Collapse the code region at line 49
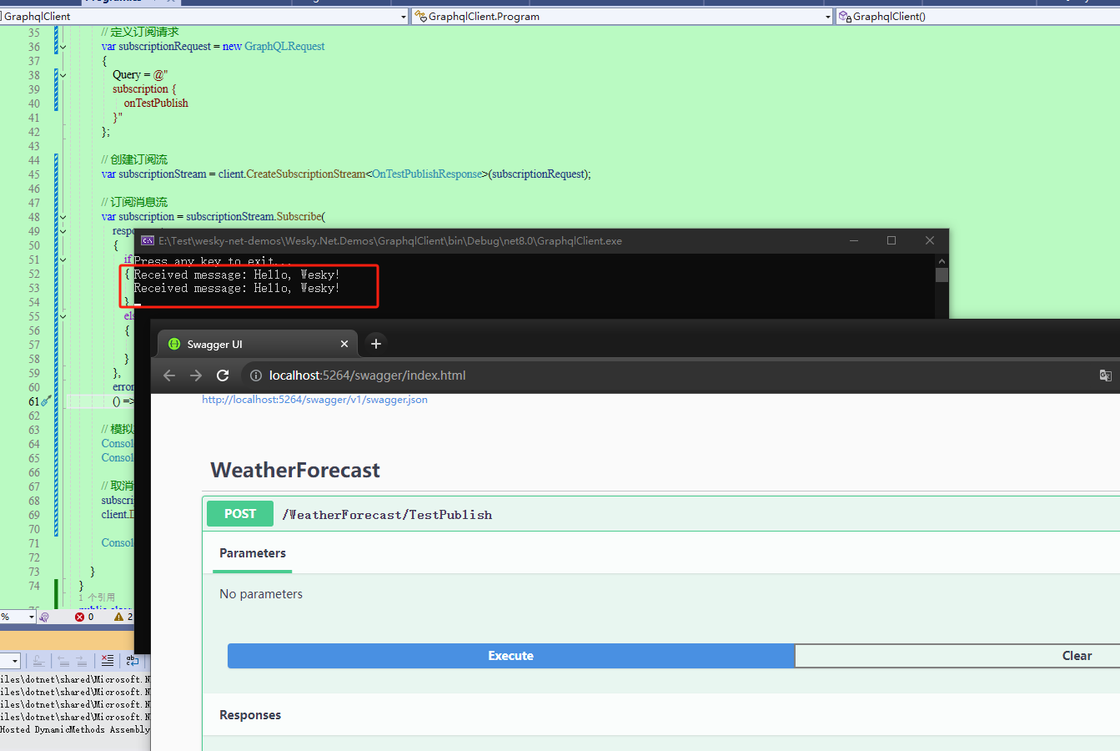This screenshot has width=1120, height=751. click(63, 231)
